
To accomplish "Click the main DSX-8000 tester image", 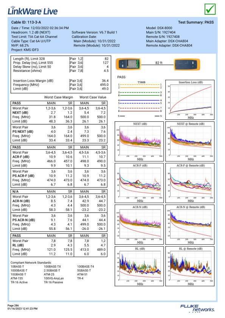I will coord(128,64).
